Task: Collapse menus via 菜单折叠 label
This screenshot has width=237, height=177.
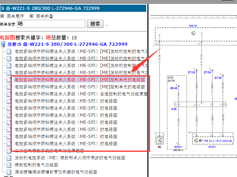Action: coord(45,16)
